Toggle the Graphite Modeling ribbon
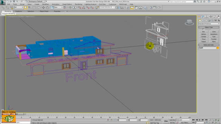The image size is (221, 124). 132,8
